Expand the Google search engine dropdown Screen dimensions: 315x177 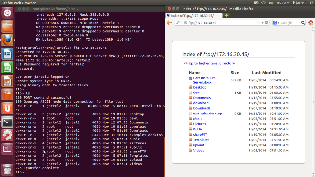(x=276, y=23)
